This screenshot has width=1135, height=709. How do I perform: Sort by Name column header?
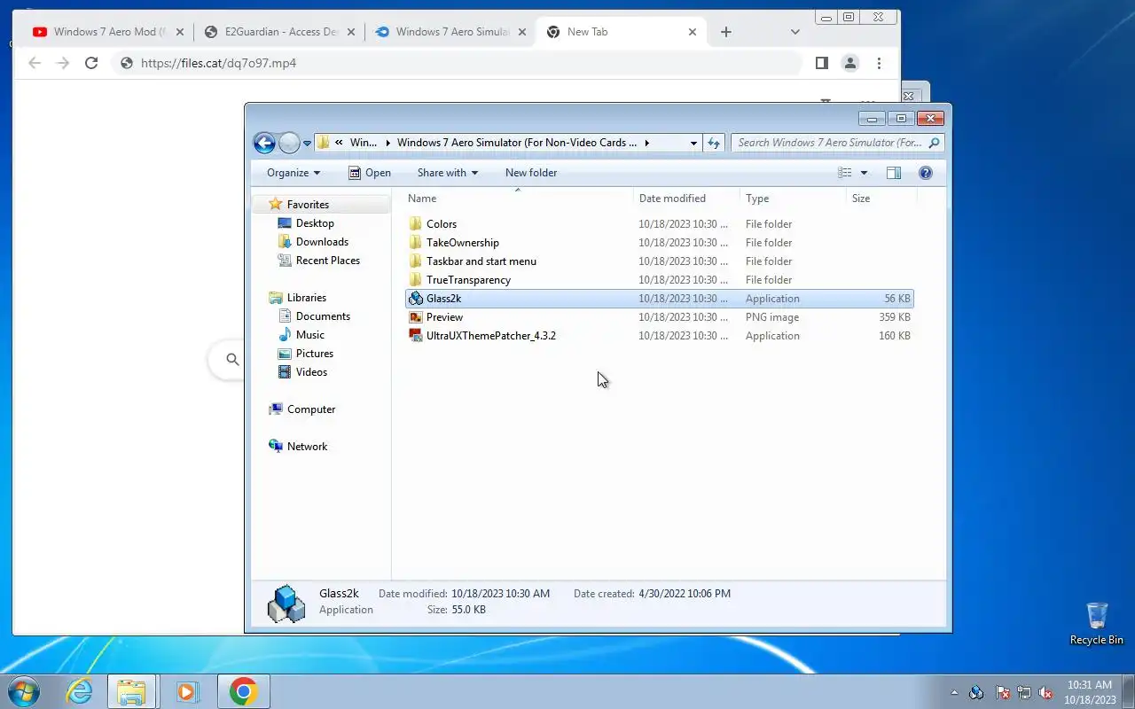click(518, 199)
